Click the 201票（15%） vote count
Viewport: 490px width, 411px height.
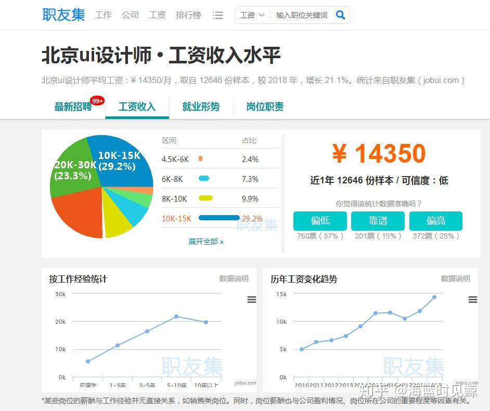coord(378,236)
